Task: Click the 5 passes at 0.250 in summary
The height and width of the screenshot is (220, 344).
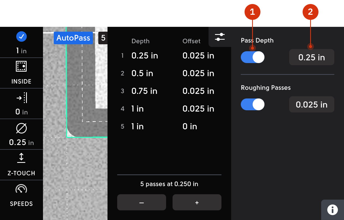Action: pyautogui.click(x=169, y=184)
